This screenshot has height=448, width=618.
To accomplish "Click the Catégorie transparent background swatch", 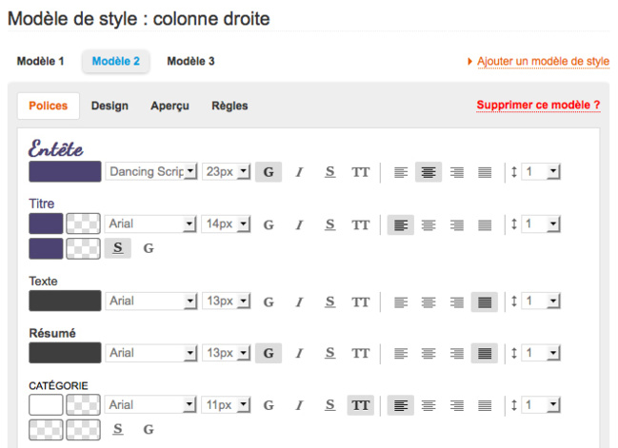I will click(x=82, y=405).
